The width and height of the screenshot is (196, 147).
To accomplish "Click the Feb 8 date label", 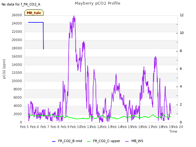I will [55, 127].
